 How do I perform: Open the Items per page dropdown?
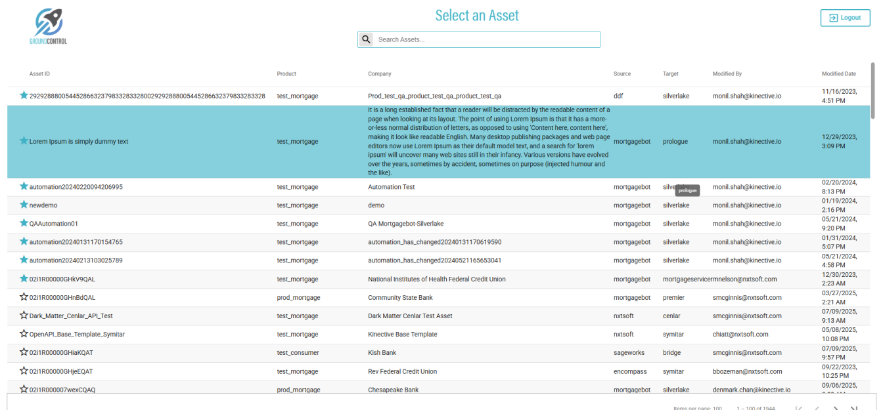click(716, 408)
